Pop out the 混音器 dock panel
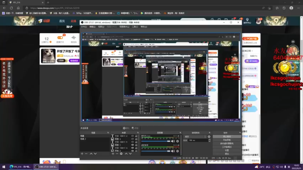303x170 pixels. pyautogui.click(x=180, y=133)
